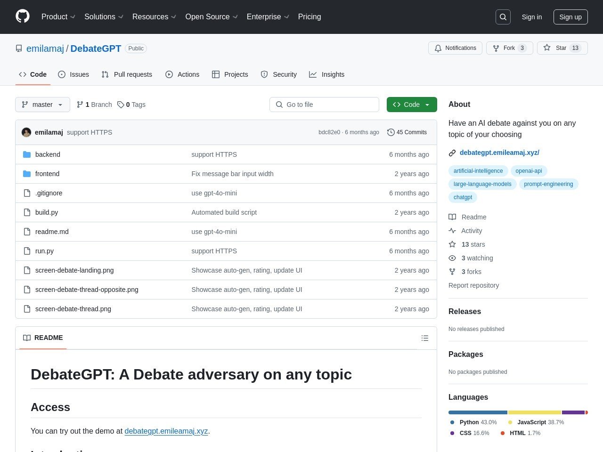Click the backend folder icon
Image resolution: width=603 pixels, height=452 pixels.
pyautogui.click(x=27, y=154)
